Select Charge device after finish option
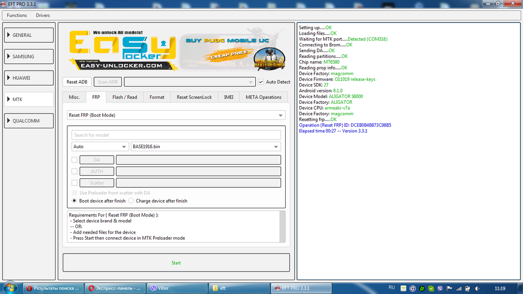Image resolution: width=523 pixels, height=294 pixels. (x=131, y=200)
